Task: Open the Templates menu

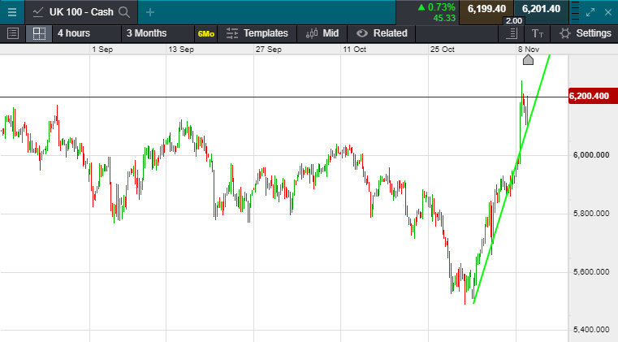Action: (257, 33)
